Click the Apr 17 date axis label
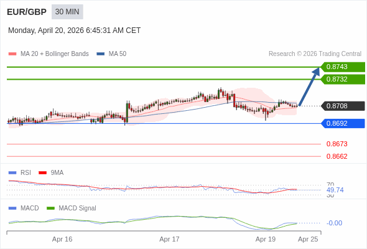The width and height of the screenshot is (367, 249). [169, 239]
